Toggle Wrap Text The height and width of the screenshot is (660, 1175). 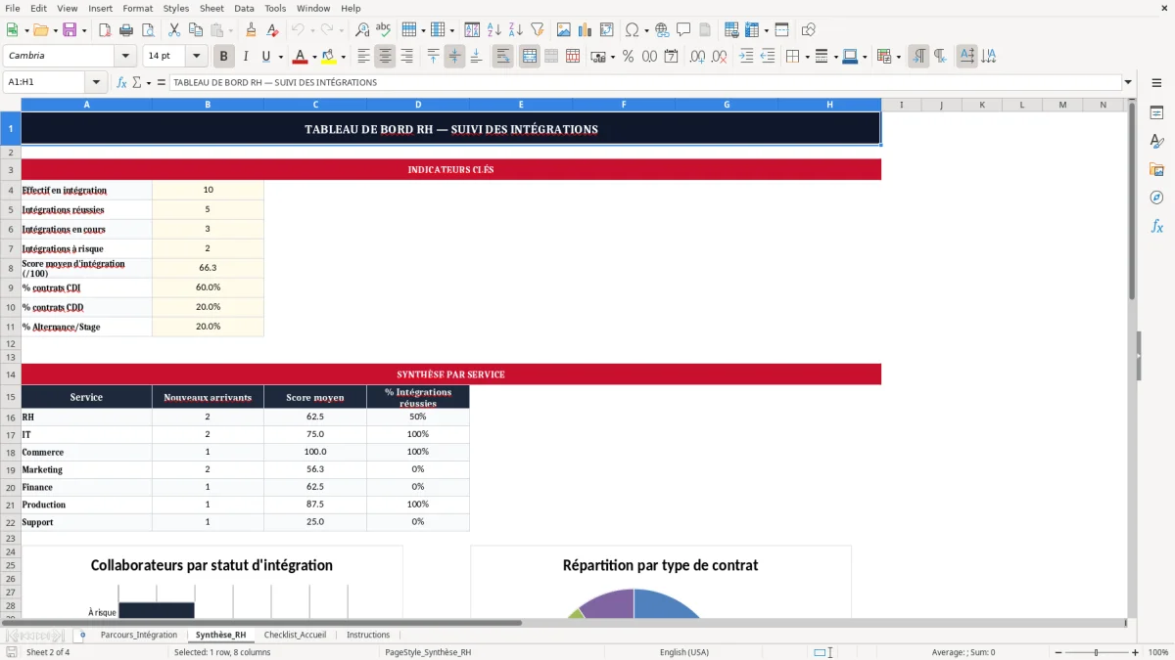[503, 57]
